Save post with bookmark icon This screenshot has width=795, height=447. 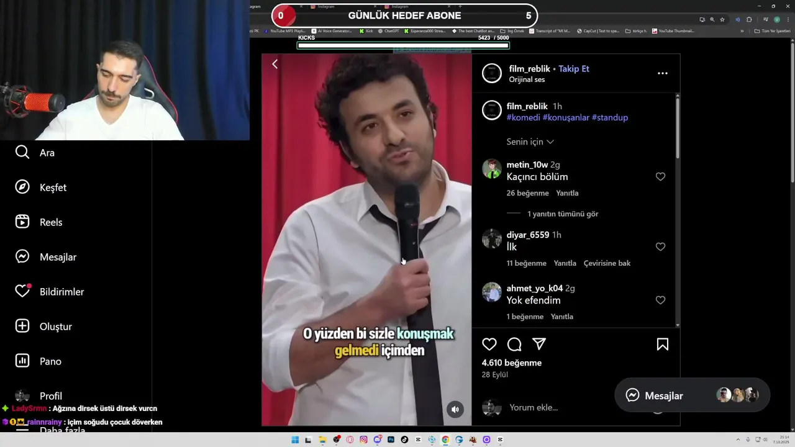(x=663, y=344)
